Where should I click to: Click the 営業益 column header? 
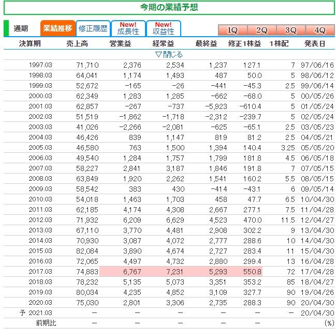tap(120, 43)
